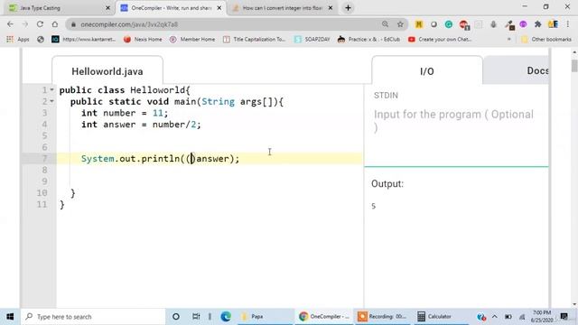Image resolution: width=578 pixels, height=325 pixels.
Task: Click the red extension icon with badge
Action: click(x=464, y=24)
